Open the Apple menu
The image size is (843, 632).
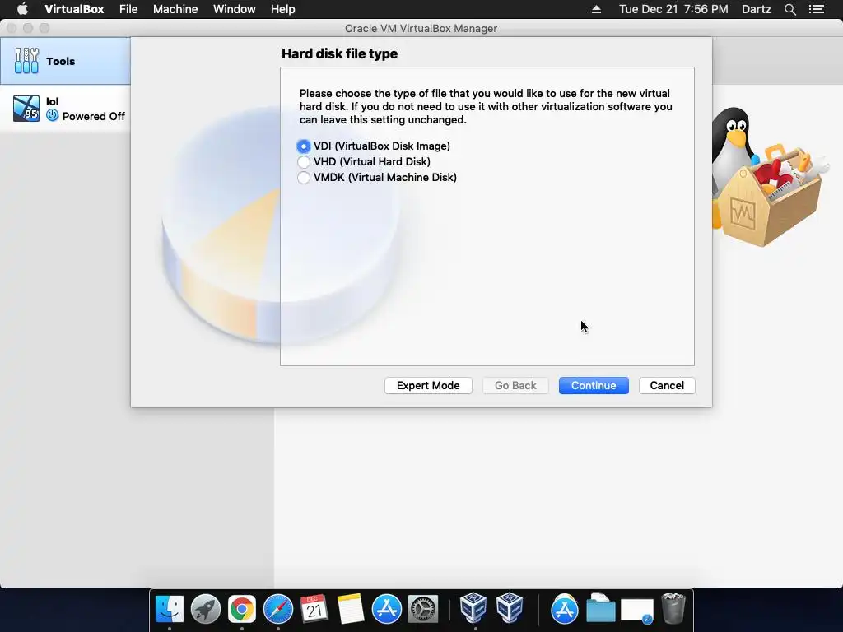coord(22,9)
